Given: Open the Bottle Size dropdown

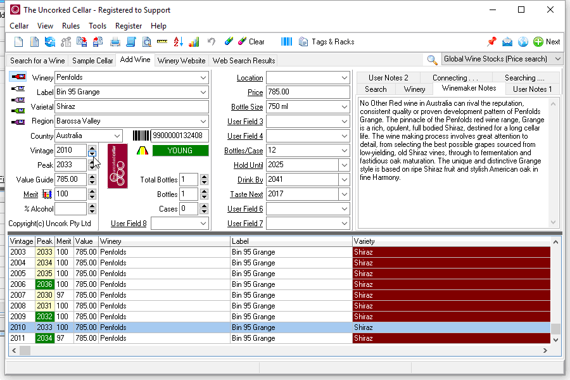Looking at the screenshot, I should [345, 107].
